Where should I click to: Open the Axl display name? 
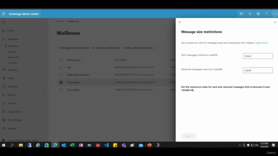coord(69,68)
